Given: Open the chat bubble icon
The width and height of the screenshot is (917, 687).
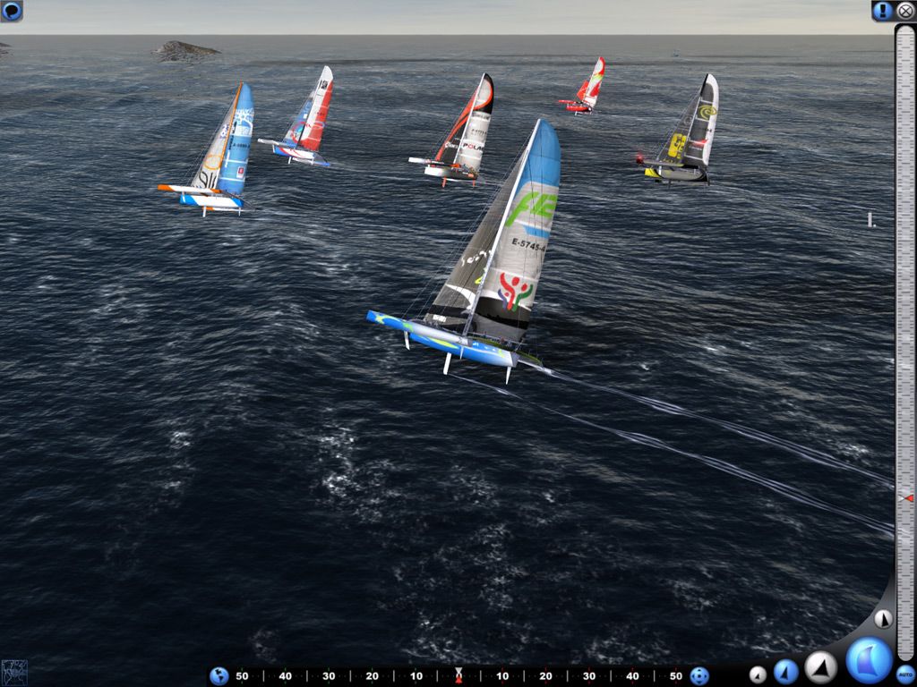Looking at the screenshot, I should pyautogui.click(x=11, y=11).
